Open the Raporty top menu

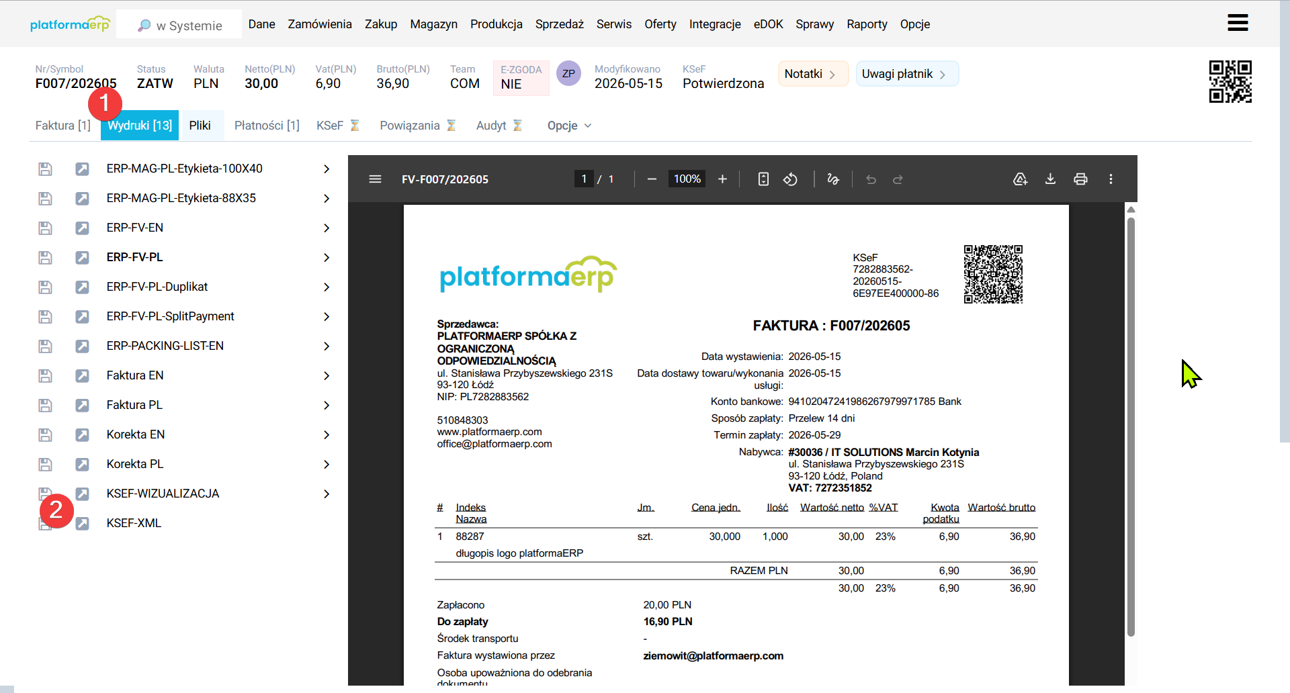pos(867,24)
